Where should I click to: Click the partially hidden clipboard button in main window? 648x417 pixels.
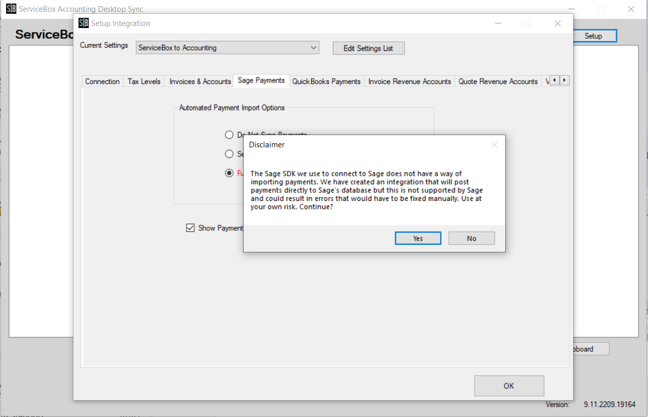590,349
